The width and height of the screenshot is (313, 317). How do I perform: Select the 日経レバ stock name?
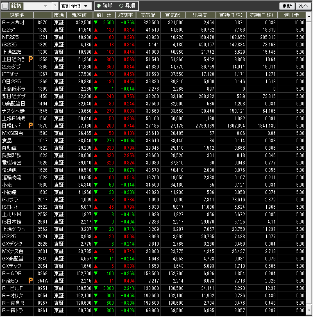[11, 126]
